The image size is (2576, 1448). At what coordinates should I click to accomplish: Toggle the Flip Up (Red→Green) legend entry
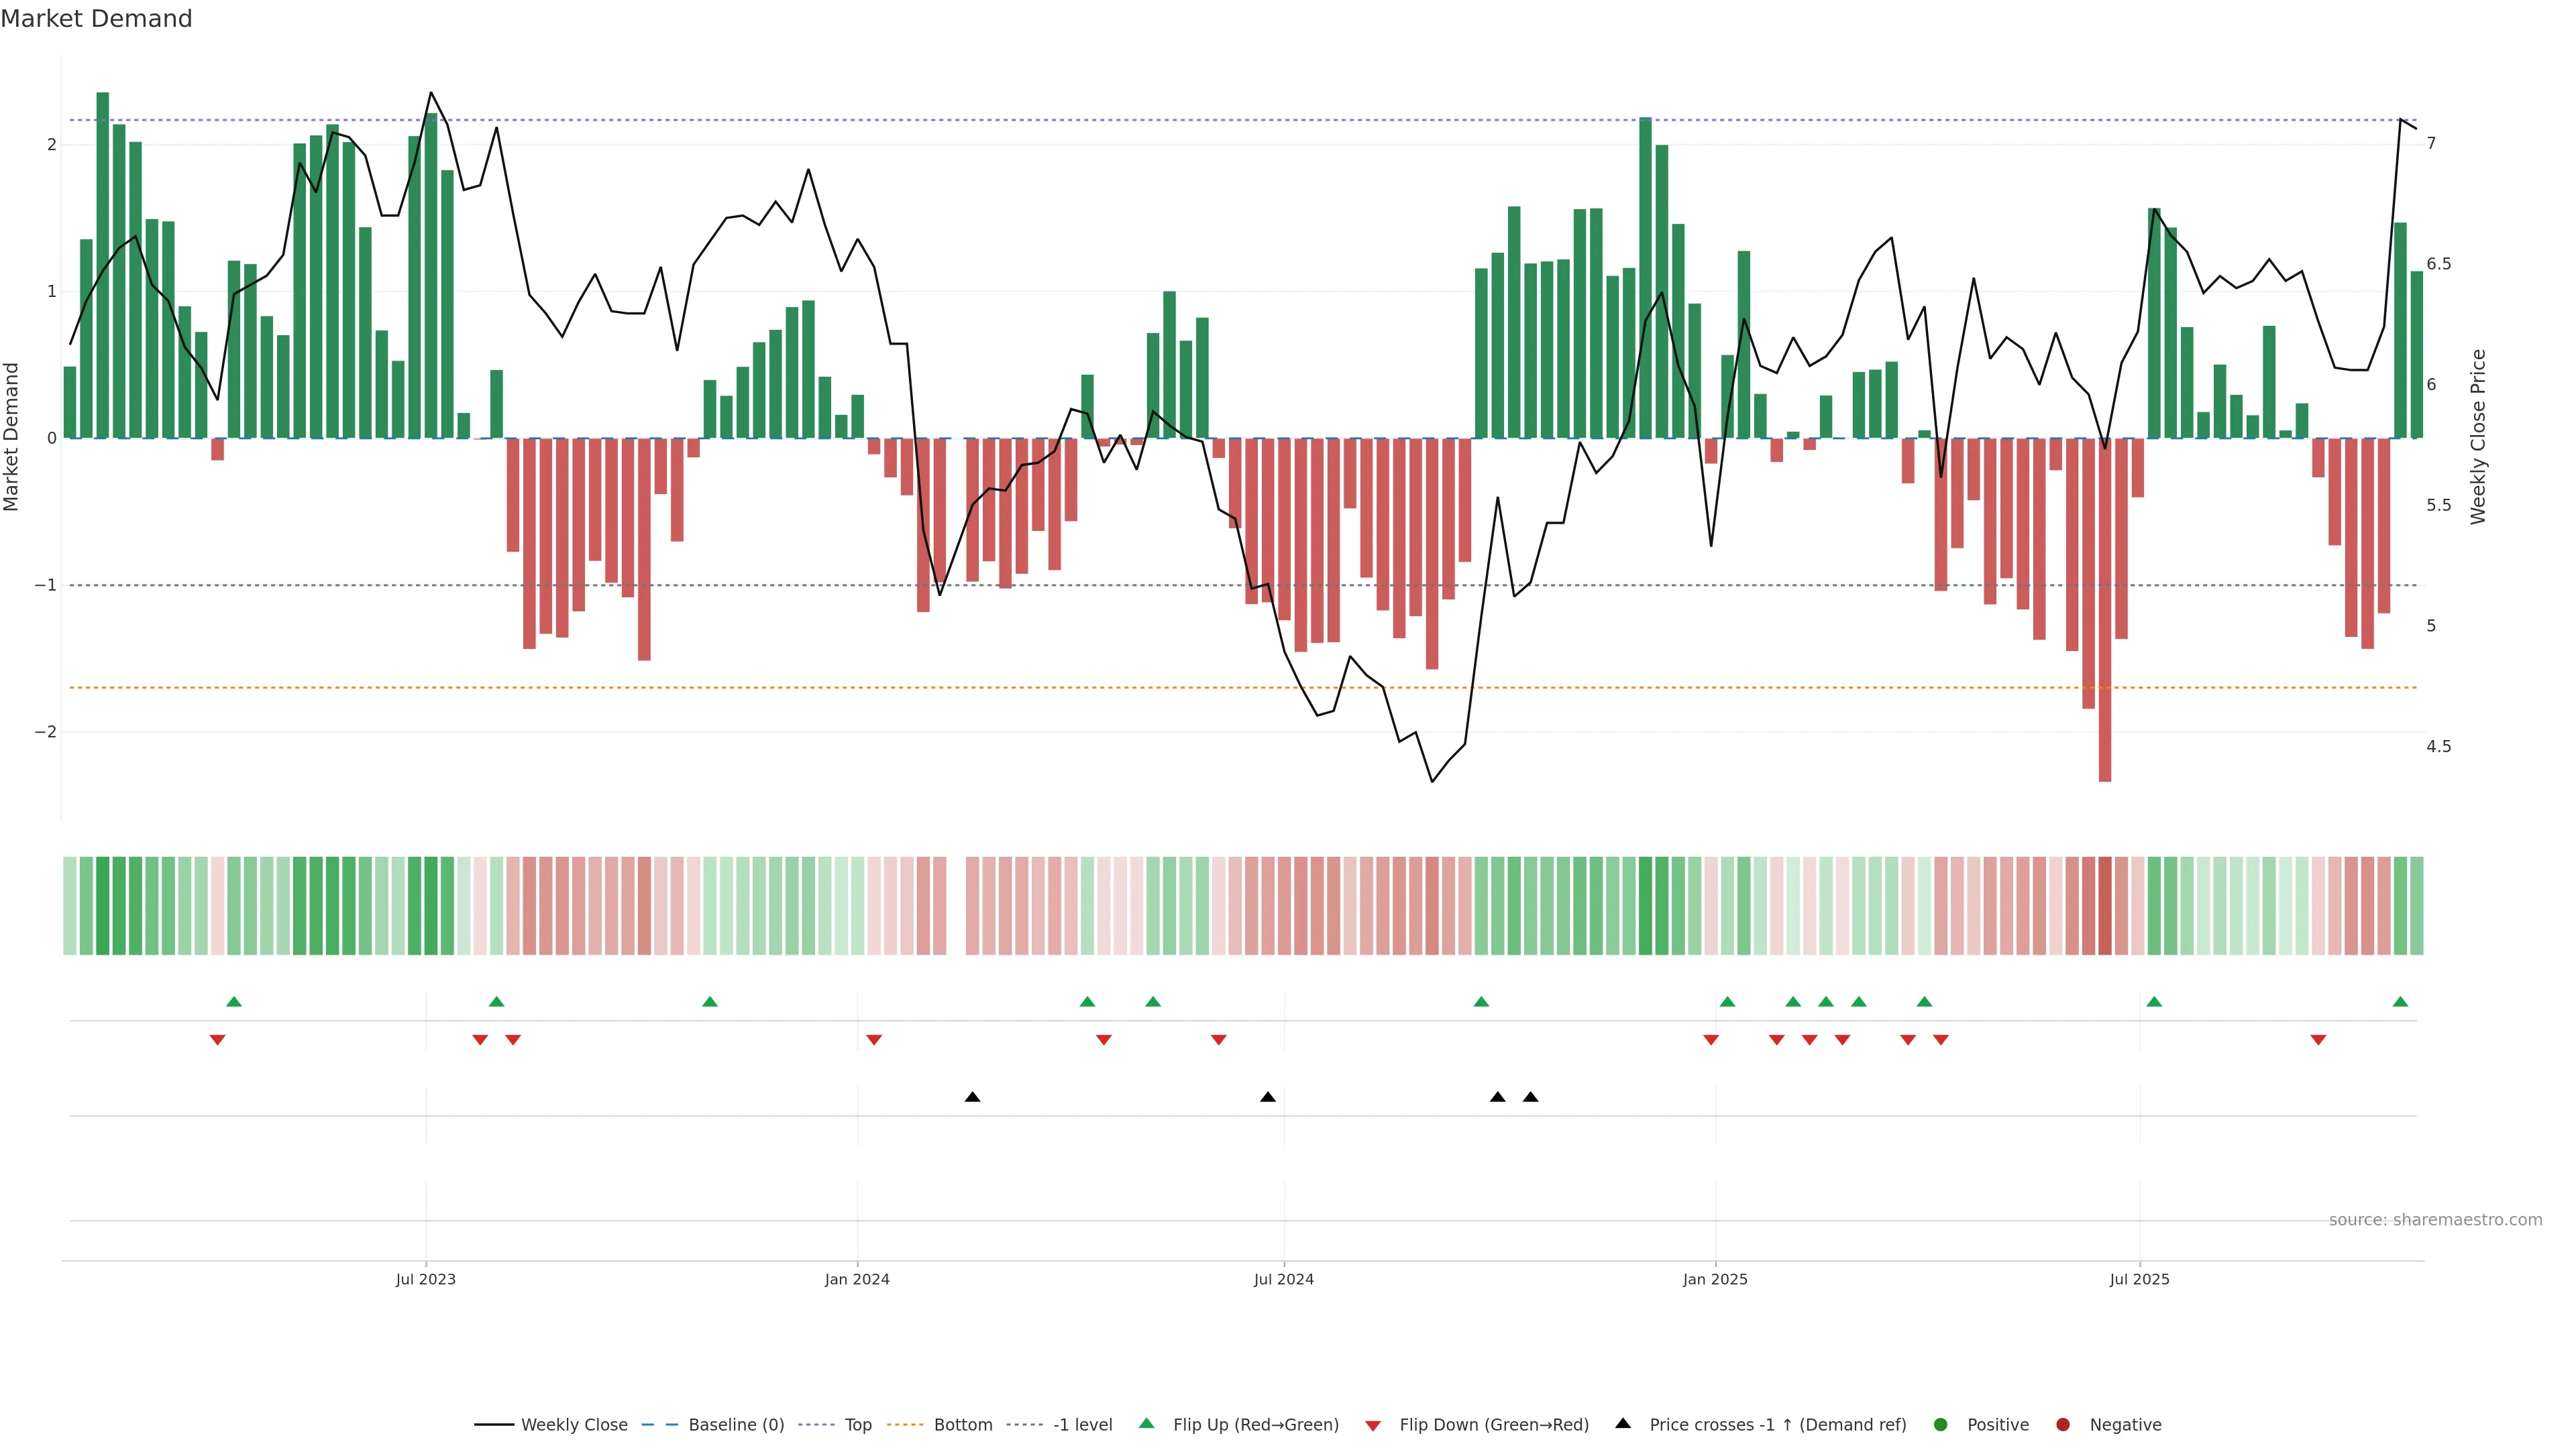pos(1255,1424)
